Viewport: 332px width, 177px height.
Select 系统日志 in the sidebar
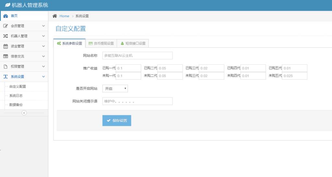(x=16, y=96)
